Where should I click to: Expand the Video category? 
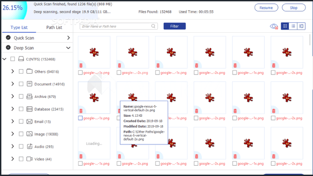pos(13,159)
